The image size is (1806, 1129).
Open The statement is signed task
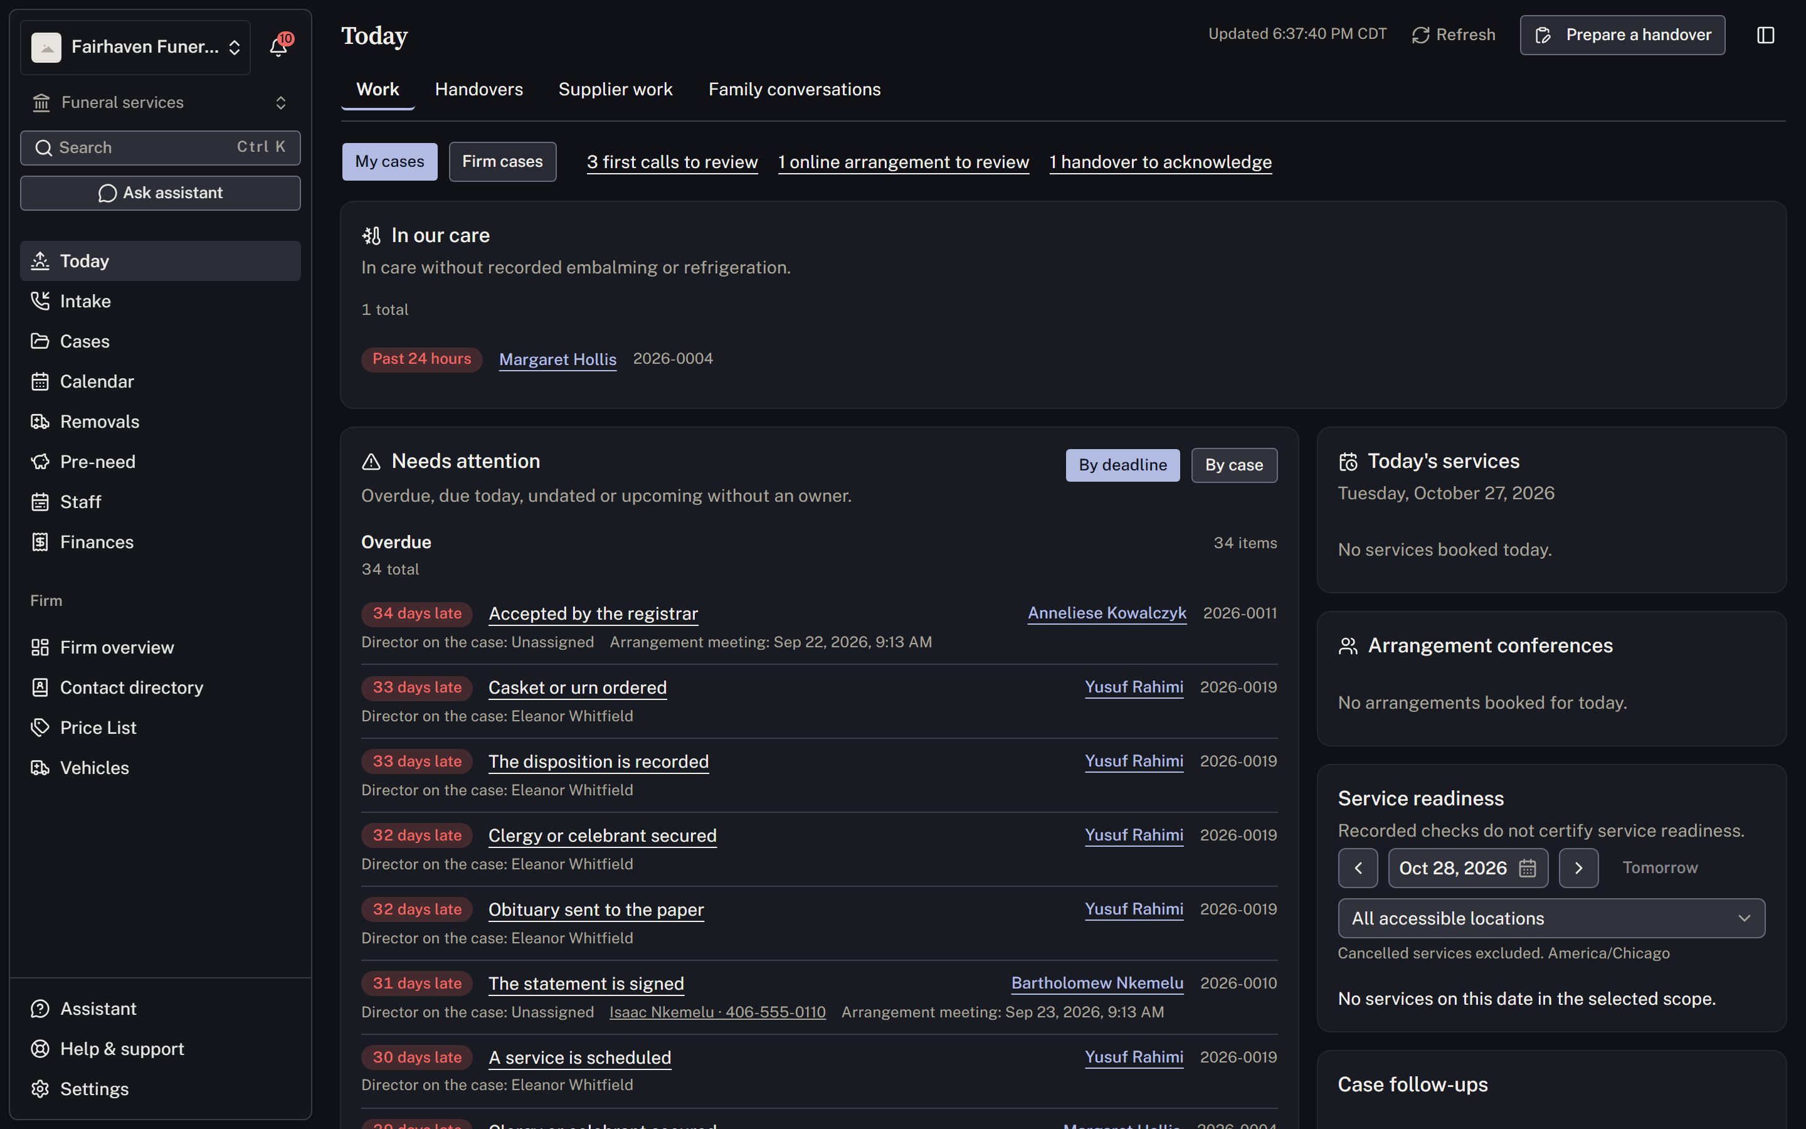point(586,983)
